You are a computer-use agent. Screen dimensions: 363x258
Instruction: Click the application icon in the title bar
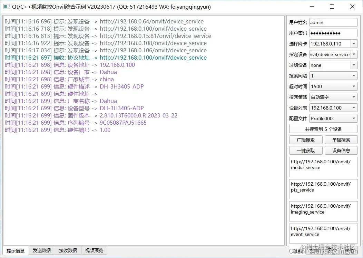tap(7, 7)
